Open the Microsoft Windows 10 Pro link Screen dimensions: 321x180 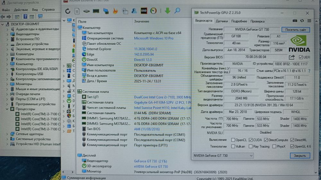(x=154, y=38)
